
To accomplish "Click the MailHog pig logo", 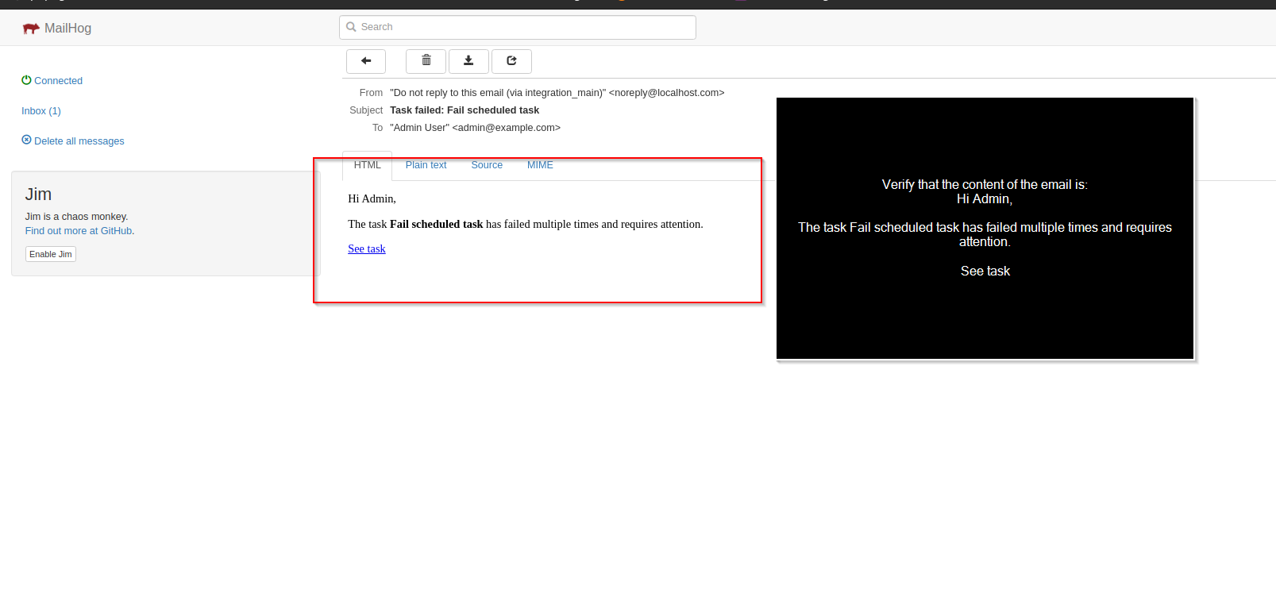I will coord(31,29).
